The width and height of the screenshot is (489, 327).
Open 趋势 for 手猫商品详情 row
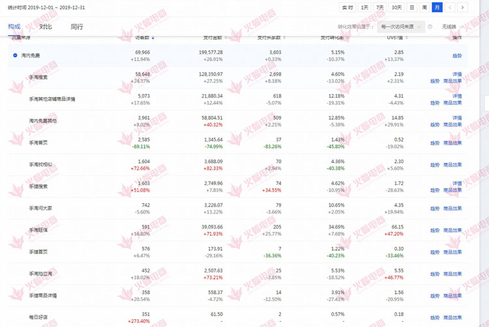[435, 296]
